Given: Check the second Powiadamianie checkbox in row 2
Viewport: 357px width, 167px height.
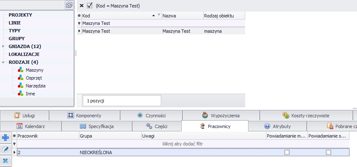Looking at the screenshot, I should [x=329, y=152].
